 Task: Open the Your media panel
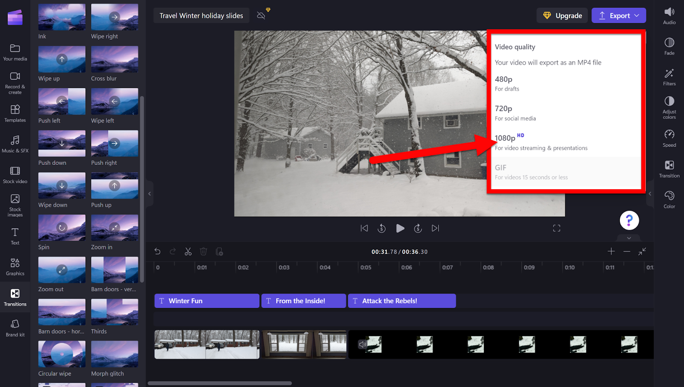(x=15, y=52)
